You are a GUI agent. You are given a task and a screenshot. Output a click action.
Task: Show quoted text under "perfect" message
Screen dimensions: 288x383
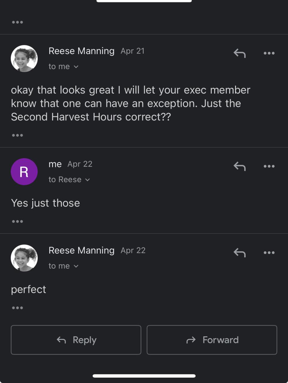pyautogui.click(x=17, y=308)
